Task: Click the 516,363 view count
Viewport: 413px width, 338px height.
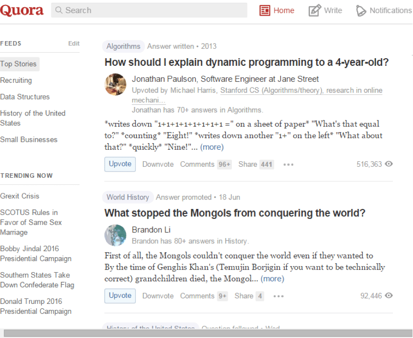Action: pos(369,164)
